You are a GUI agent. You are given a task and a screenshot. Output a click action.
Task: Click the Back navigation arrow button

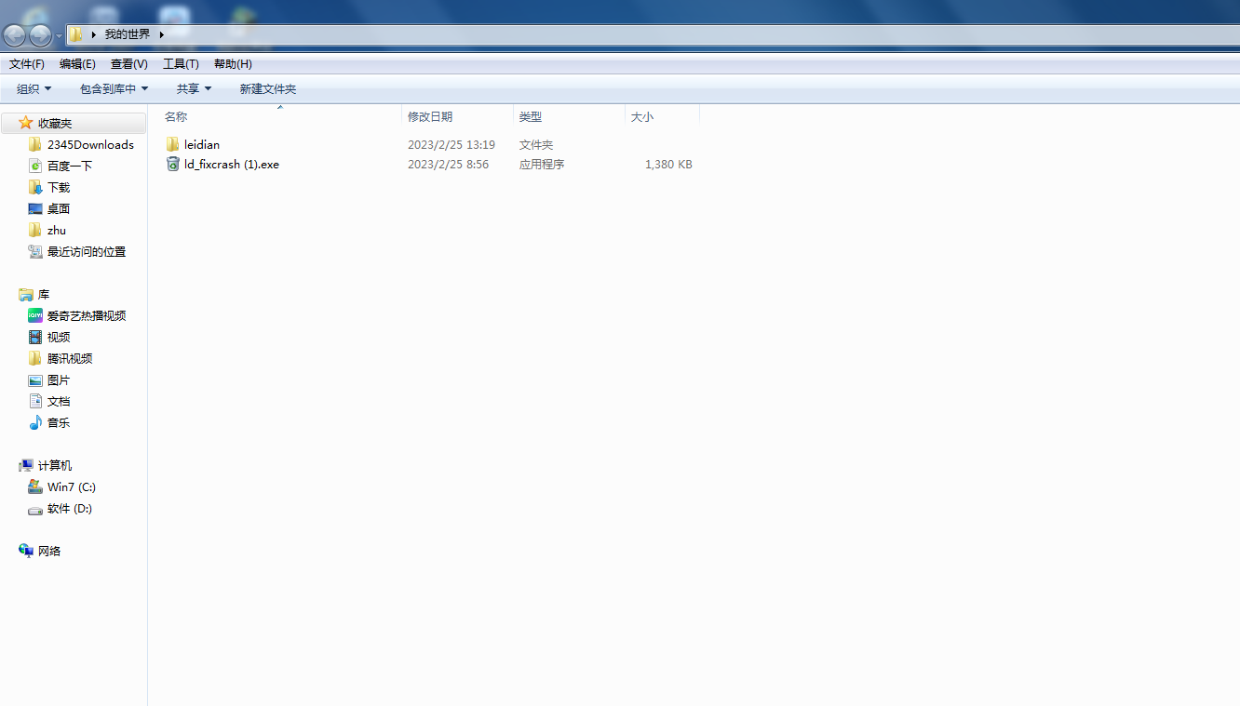click(15, 35)
